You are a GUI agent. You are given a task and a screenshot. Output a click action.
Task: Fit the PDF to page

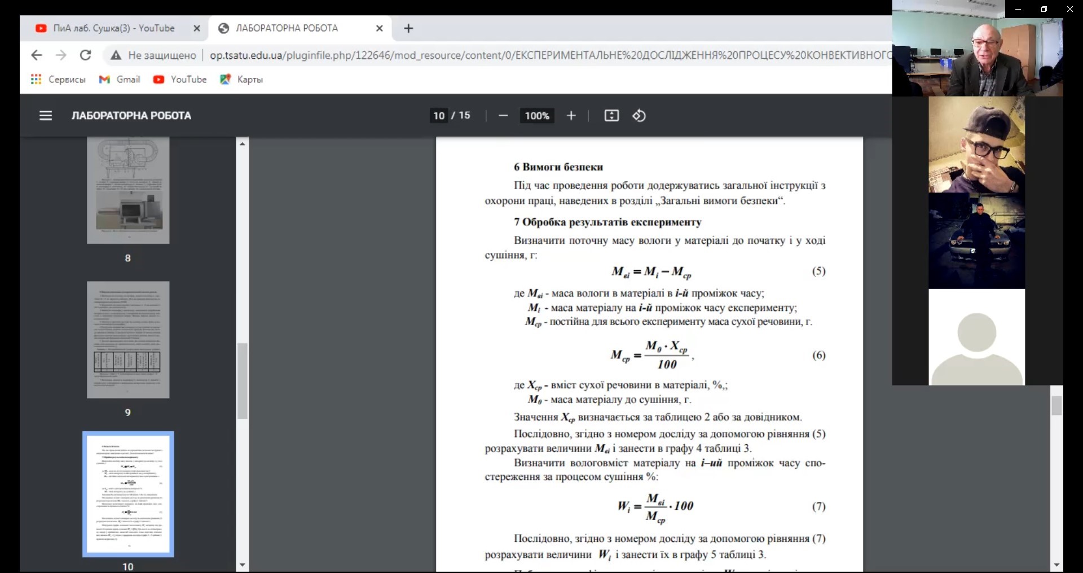[611, 116]
